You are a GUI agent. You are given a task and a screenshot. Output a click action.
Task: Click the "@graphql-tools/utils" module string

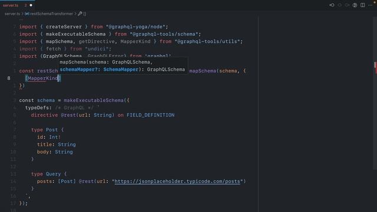[x=207, y=41]
